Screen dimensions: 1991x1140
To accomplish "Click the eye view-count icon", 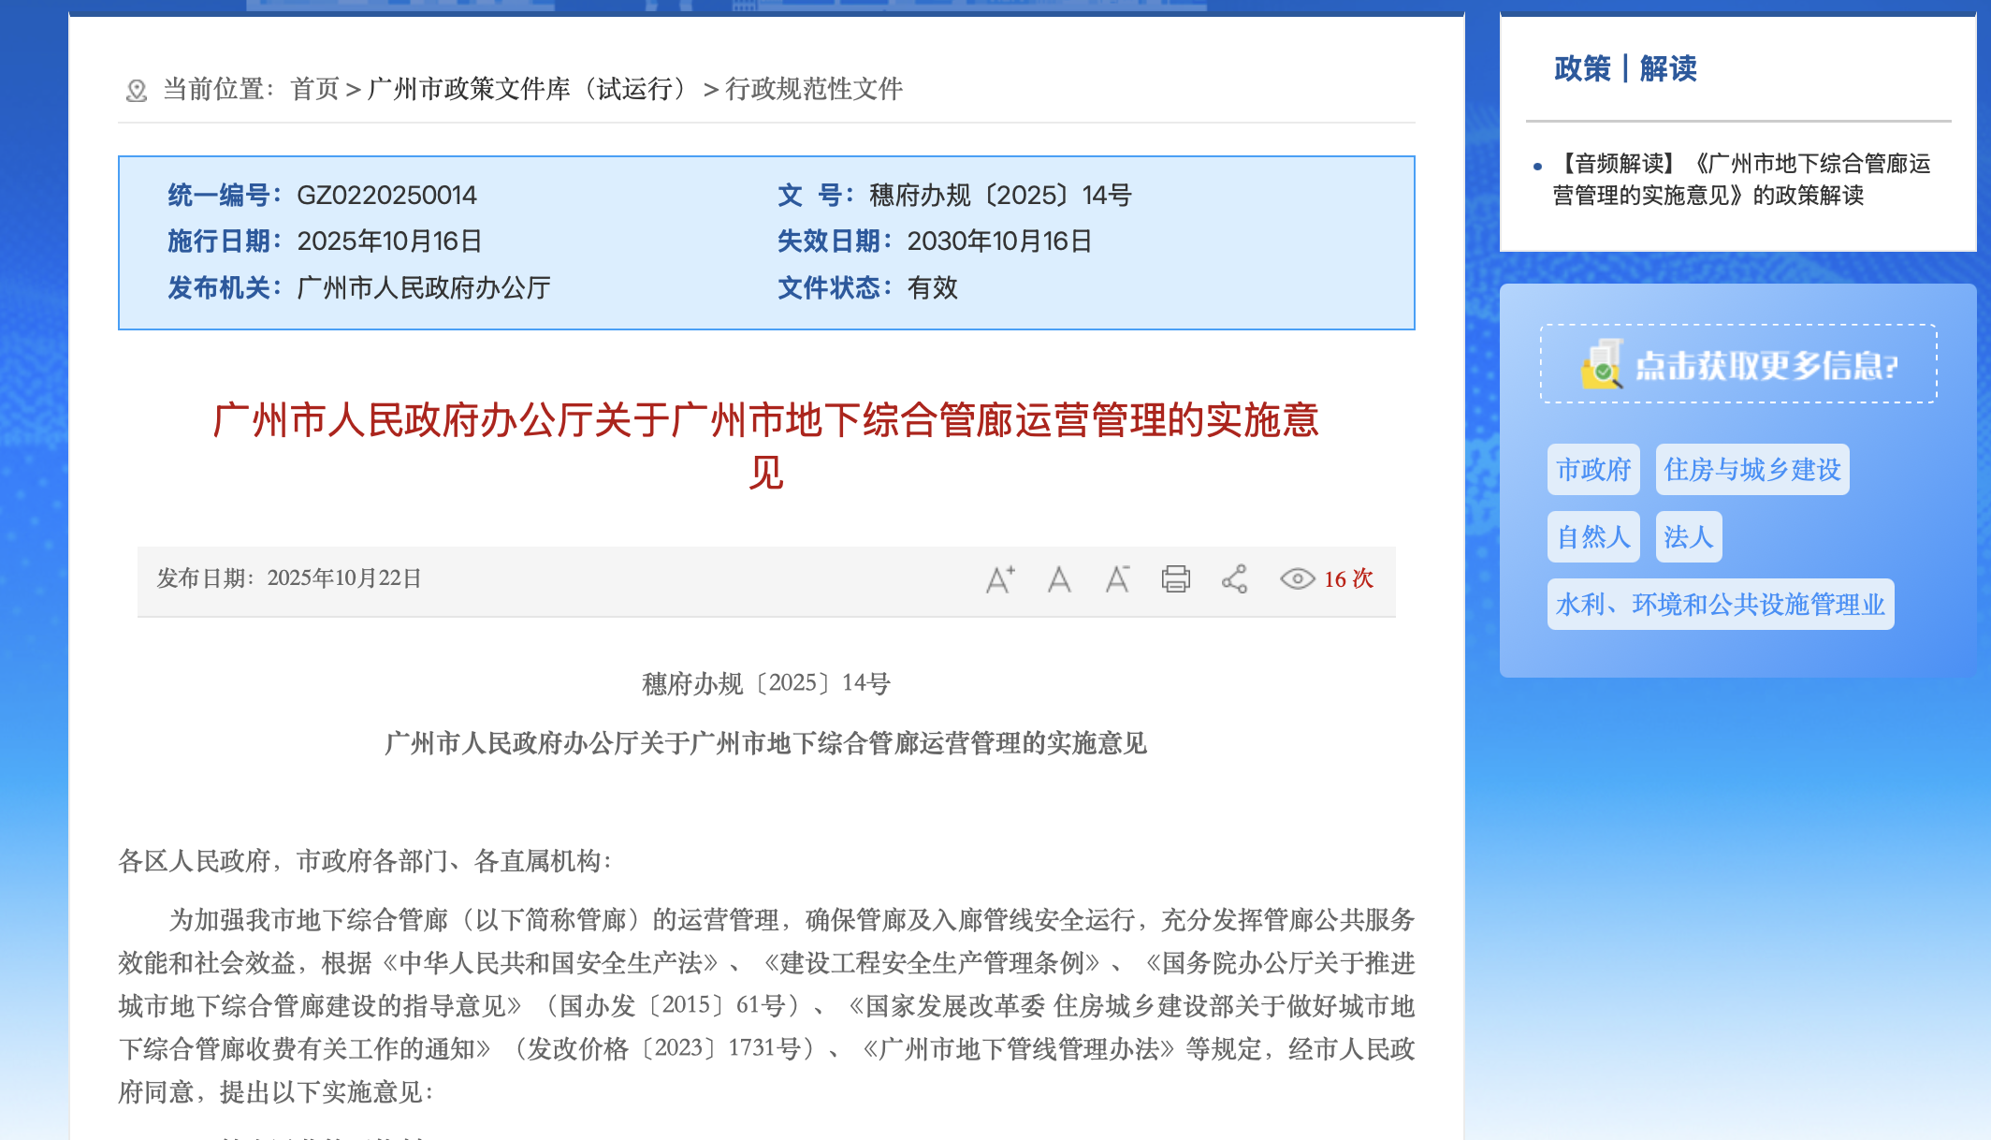I will click(x=1297, y=579).
